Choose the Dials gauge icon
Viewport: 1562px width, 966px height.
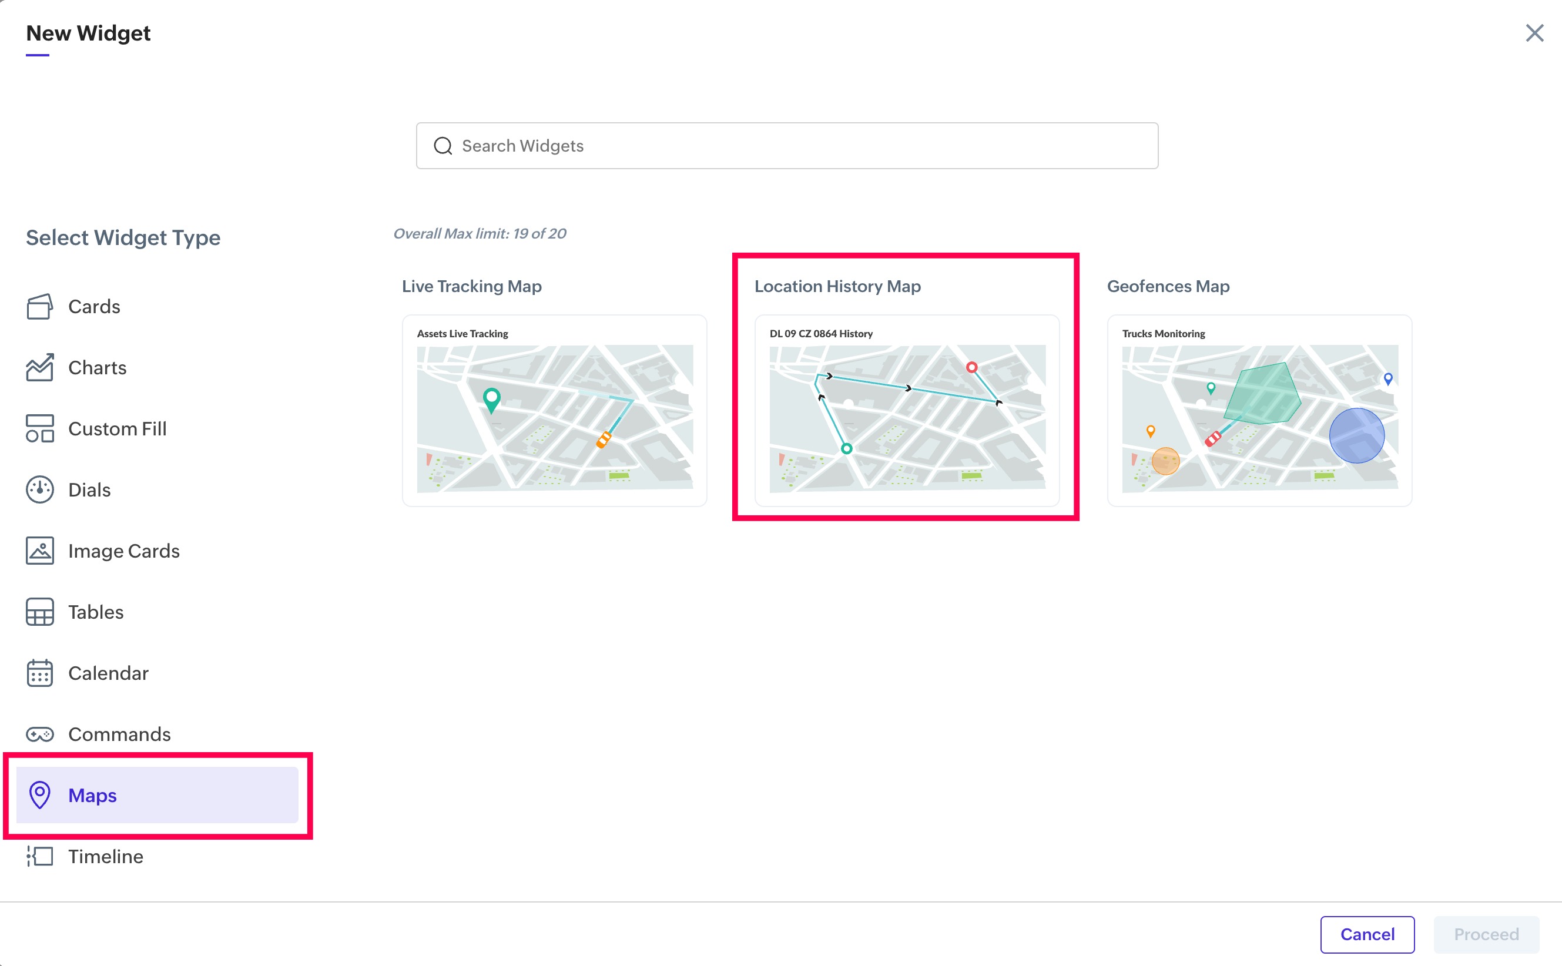(x=39, y=490)
